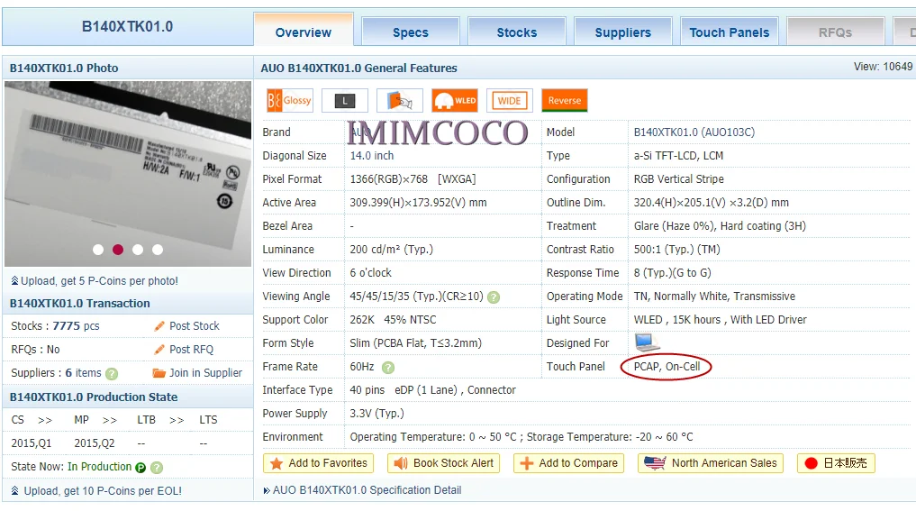
Task: Click the Book Stock Alert button
Action: point(443,463)
